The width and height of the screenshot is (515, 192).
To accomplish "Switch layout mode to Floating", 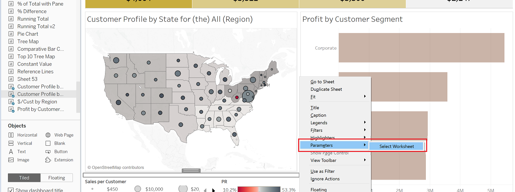I will point(57,178).
